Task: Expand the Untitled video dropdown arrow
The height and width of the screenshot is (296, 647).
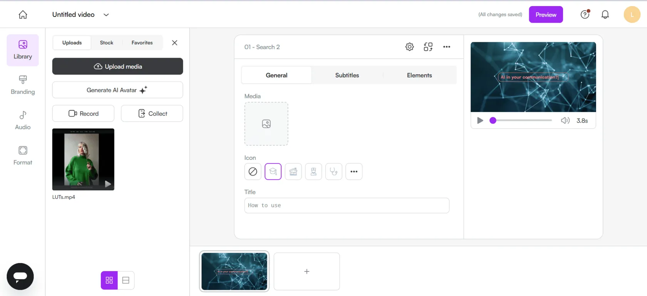Action: (106, 15)
